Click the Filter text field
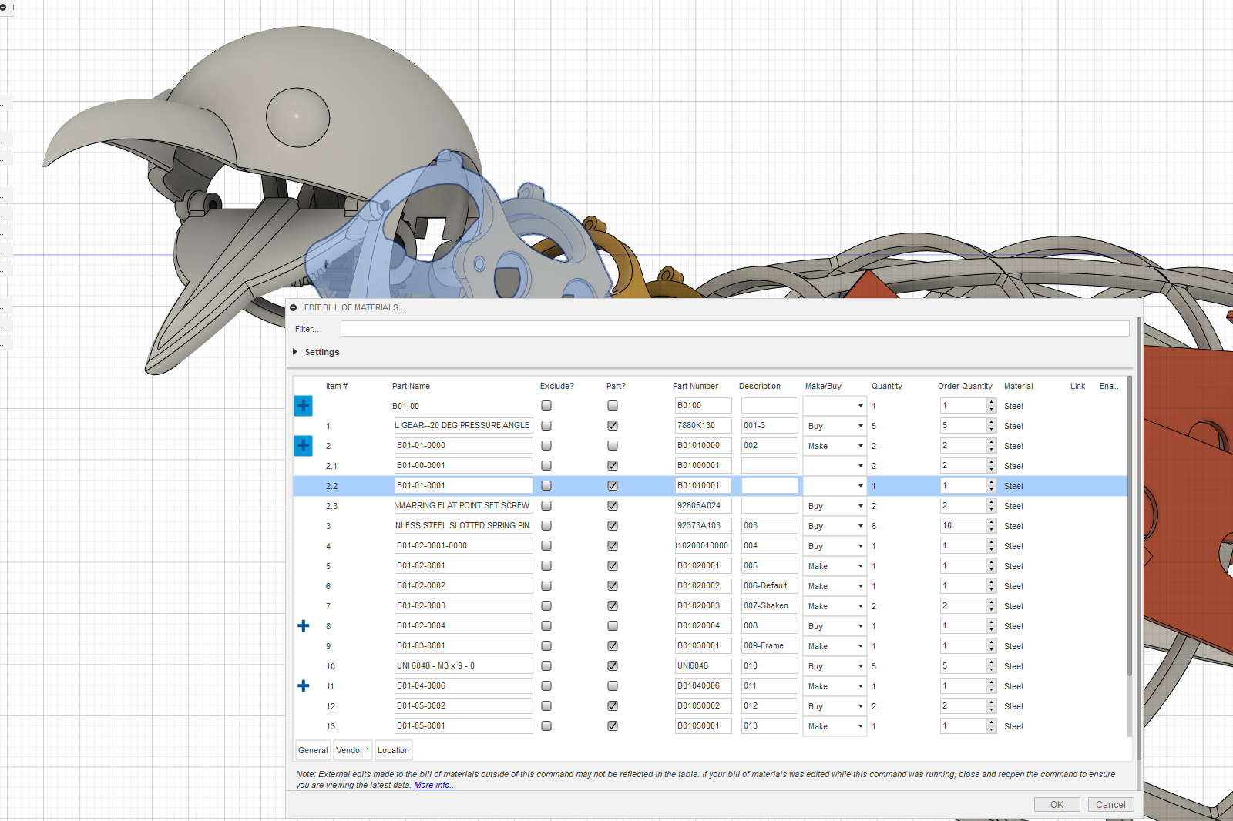 [x=734, y=329]
